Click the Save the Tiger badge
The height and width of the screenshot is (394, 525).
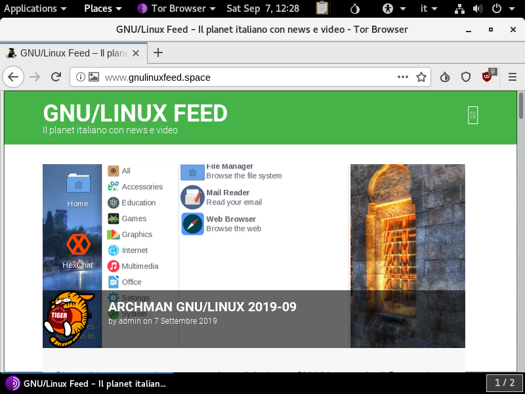click(70, 319)
